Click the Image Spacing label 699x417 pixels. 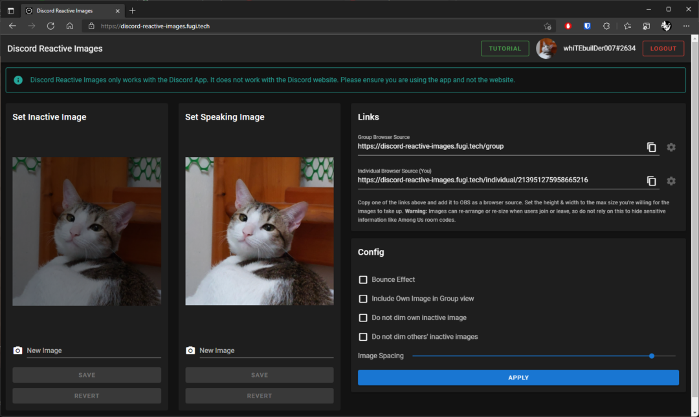[381, 356]
